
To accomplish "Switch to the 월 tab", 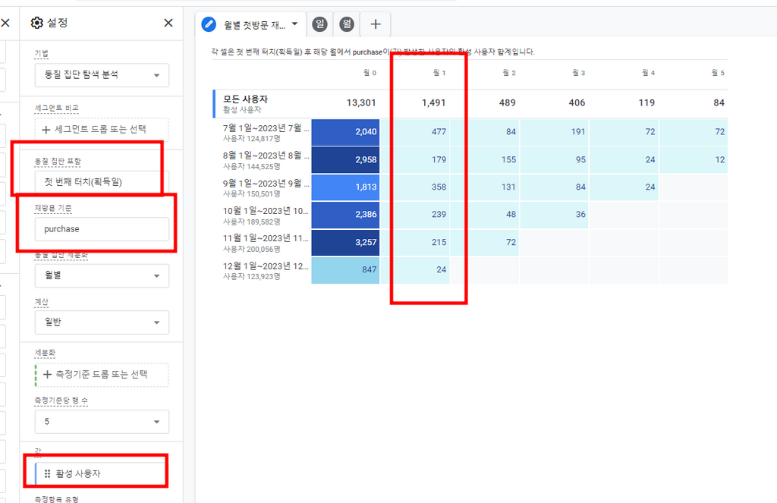I will click(x=346, y=24).
